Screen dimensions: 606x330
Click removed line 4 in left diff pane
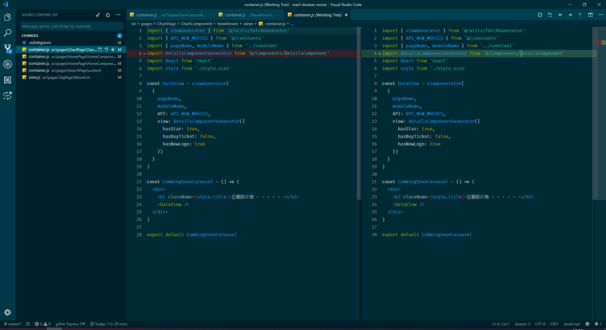[241, 53]
